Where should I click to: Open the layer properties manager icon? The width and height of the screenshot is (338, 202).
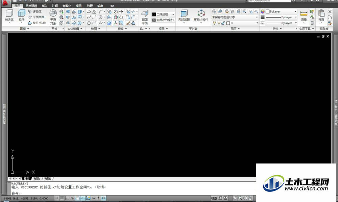click(214, 11)
